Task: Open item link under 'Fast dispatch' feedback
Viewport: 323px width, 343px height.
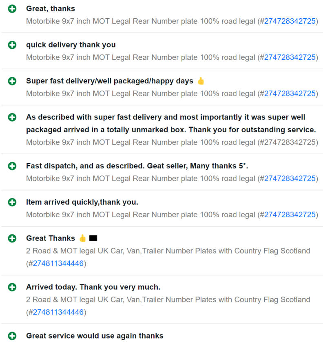Action: pyautogui.click(x=290, y=179)
